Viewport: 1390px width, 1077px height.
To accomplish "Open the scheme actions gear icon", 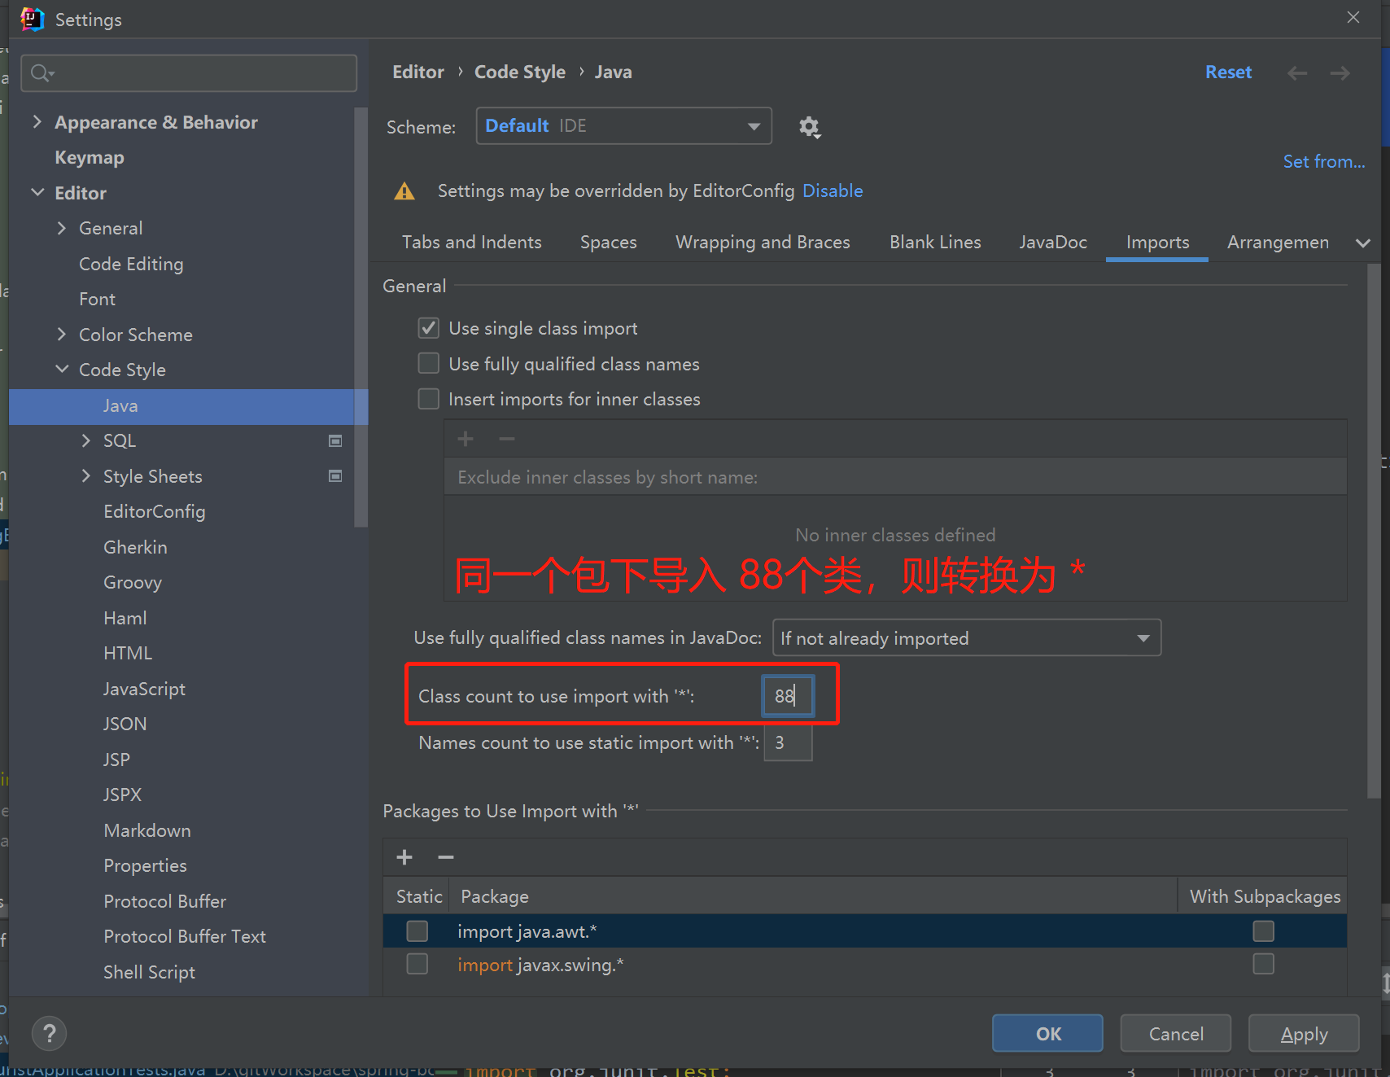I will tap(809, 127).
